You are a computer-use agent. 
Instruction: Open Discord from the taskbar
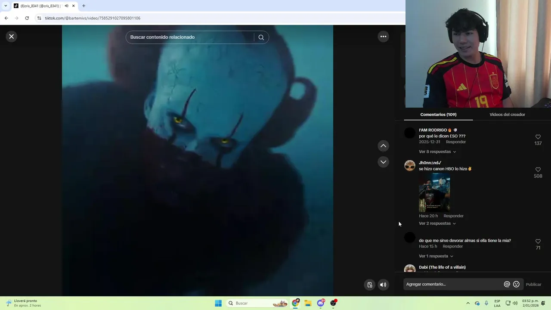point(321,303)
